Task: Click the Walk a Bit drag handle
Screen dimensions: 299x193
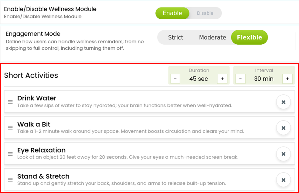Action: (x=10, y=128)
